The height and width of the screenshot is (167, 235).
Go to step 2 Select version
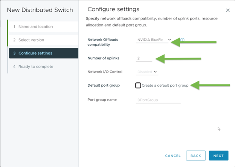tap(31, 40)
